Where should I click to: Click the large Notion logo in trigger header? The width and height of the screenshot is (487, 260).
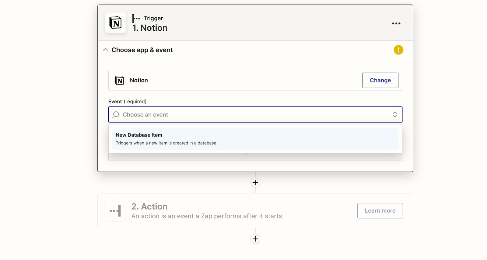point(115,23)
